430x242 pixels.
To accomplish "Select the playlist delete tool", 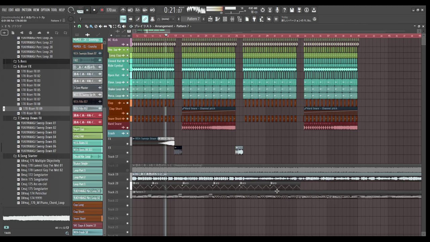I will pos(96,26).
